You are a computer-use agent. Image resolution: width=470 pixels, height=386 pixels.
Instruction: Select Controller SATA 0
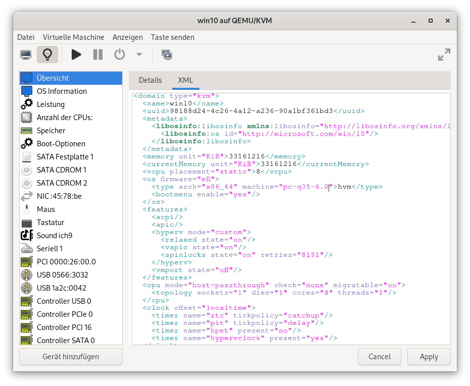(71, 340)
